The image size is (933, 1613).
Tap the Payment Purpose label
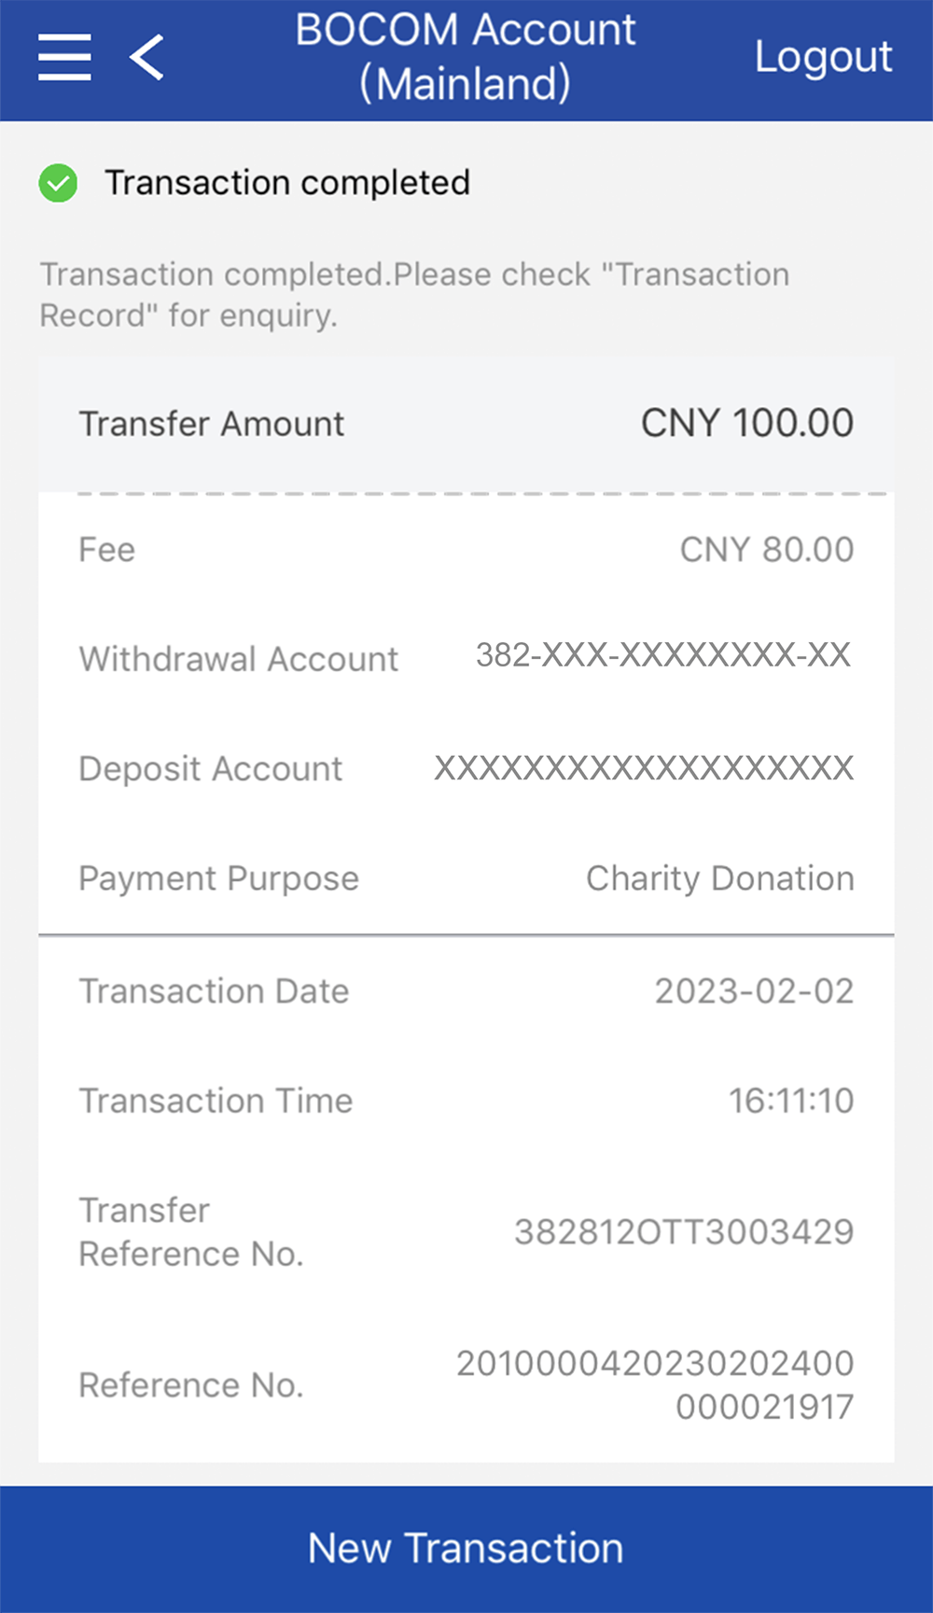point(219,878)
